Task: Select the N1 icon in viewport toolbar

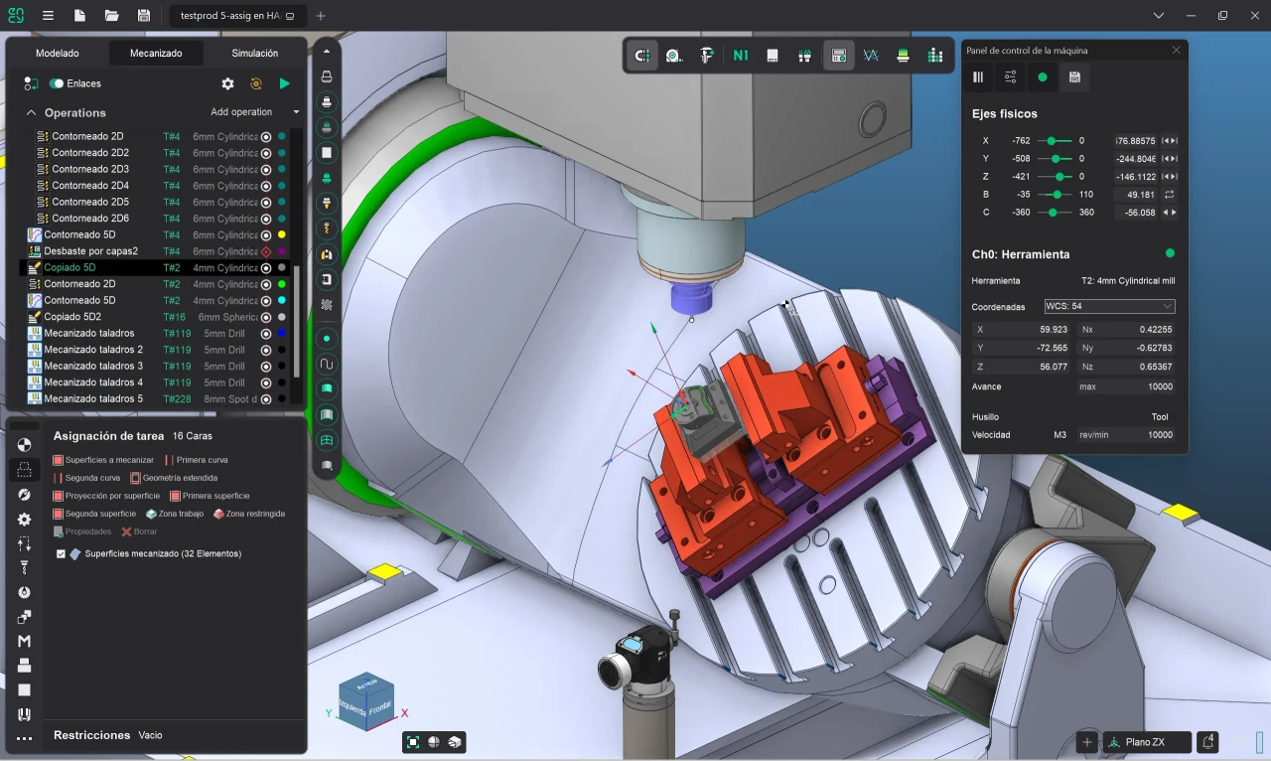Action: 740,56
